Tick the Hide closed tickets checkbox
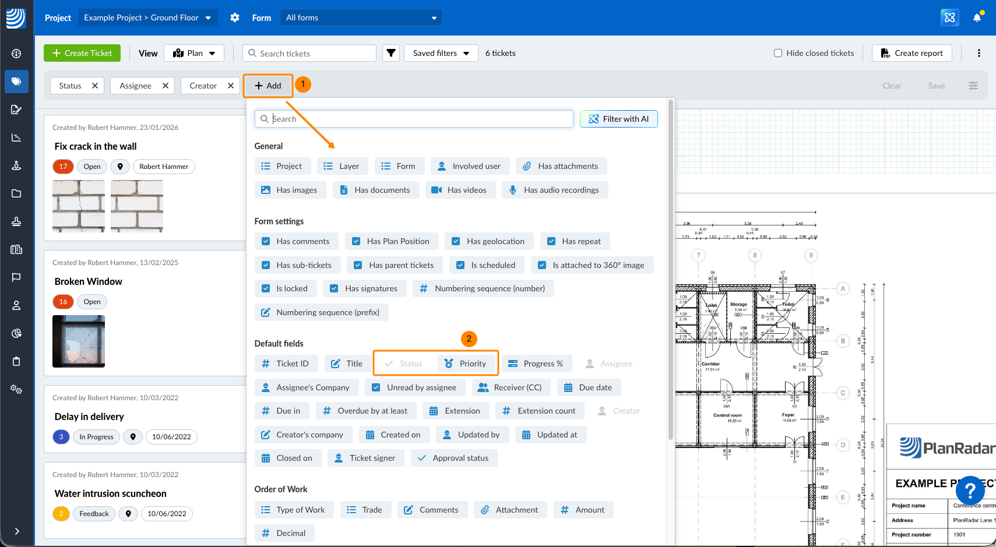The height and width of the screenshot is (547, 996). point(778,53)
